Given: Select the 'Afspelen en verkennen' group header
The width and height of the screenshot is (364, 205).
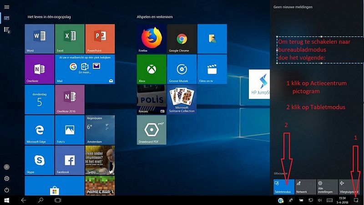Looking at the screenshot, I should pos(155,17).
